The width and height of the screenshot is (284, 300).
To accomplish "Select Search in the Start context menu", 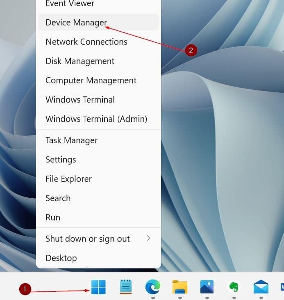I will [x=98, y=198].
